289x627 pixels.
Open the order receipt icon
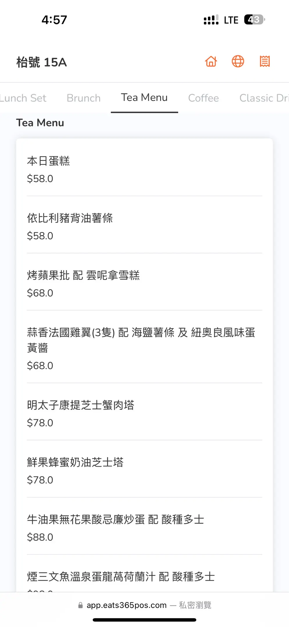point(265,62)
